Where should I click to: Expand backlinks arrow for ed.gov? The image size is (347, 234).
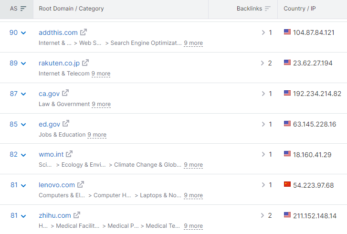coord(263,124)
